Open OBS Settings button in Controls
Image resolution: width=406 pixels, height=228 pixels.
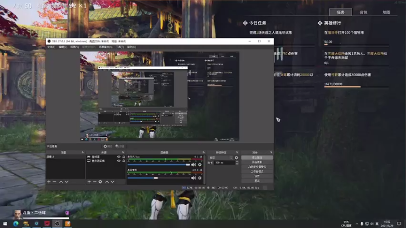pyautogui.click(x=257, y=176)
